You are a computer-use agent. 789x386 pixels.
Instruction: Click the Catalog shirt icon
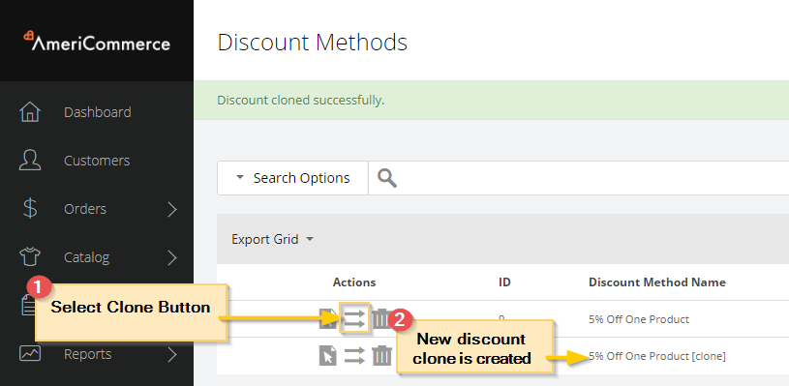pos(30,256)
